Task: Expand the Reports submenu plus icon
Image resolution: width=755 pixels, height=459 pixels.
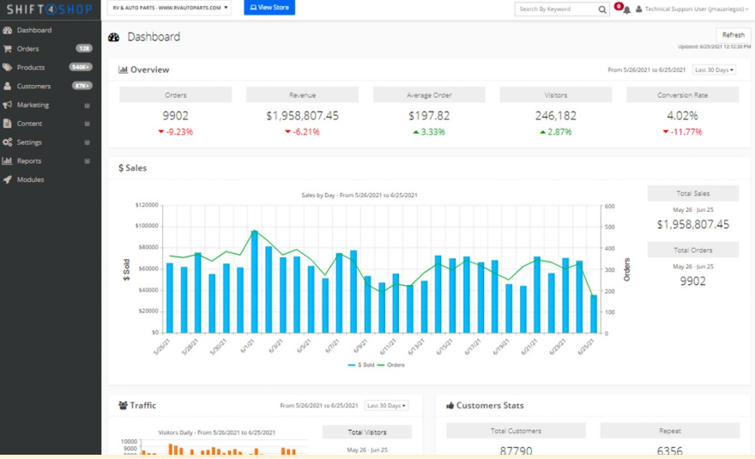Action: [x=88, y=161]
